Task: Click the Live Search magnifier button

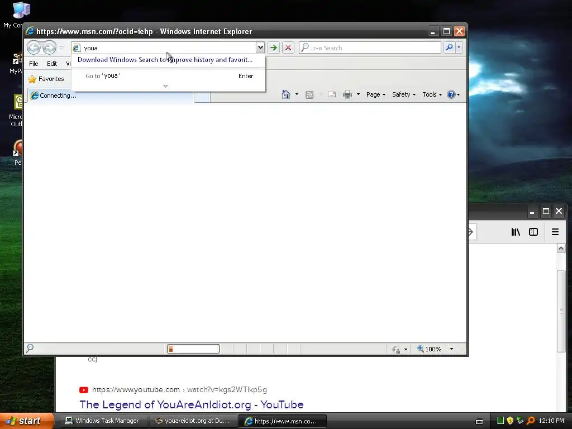Action: [450, 47]
